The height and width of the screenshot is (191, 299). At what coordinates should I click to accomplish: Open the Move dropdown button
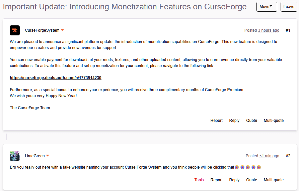pos(267,7)
